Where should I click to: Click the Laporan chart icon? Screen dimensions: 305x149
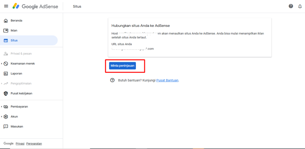[6, 73]
